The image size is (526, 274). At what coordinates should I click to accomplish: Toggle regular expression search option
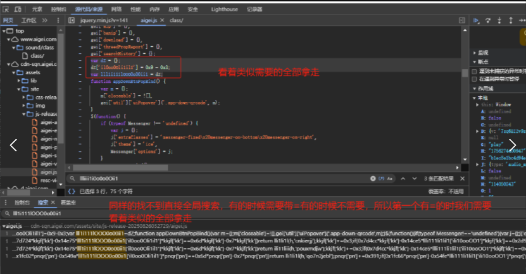point(382,178)
